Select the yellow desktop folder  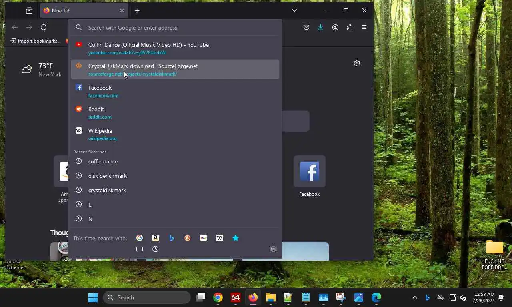coord(494,254)
